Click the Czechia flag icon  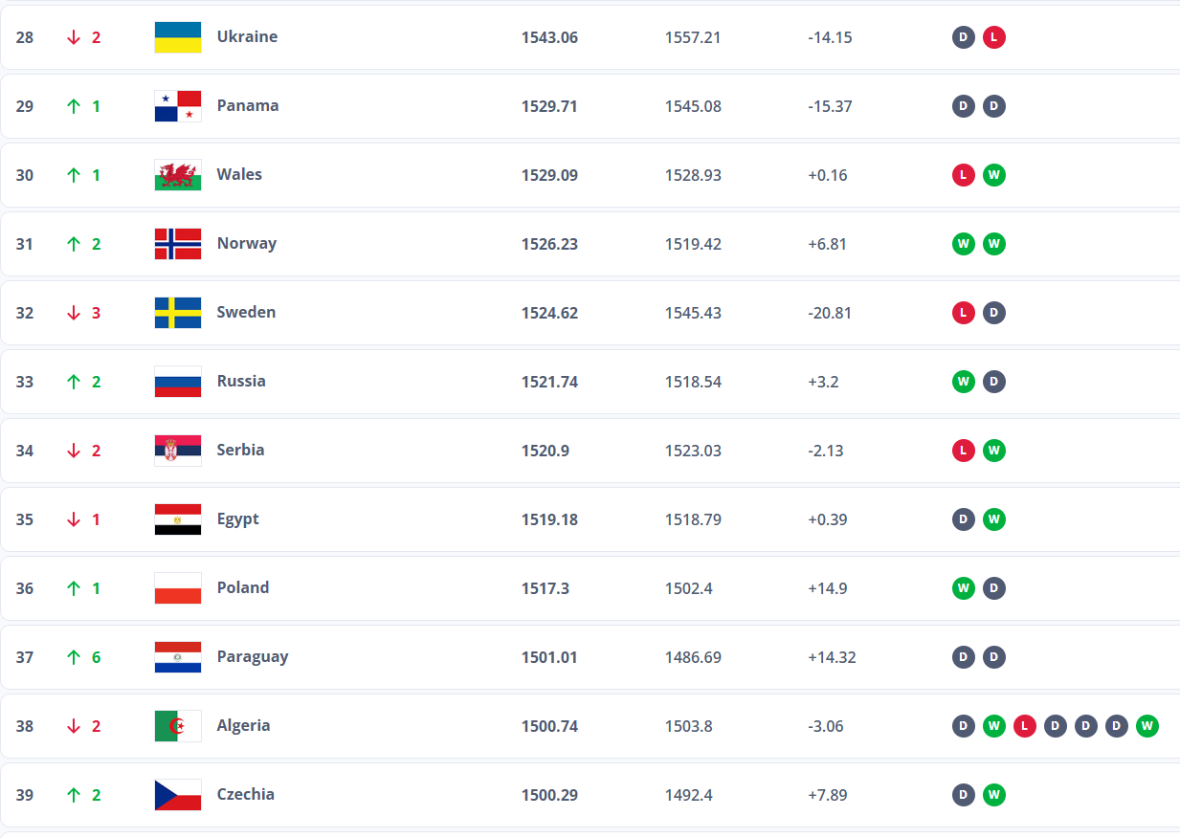178,795
